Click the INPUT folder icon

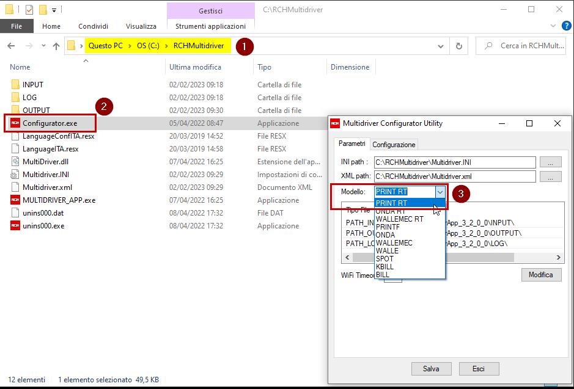[x=16, y=85]
